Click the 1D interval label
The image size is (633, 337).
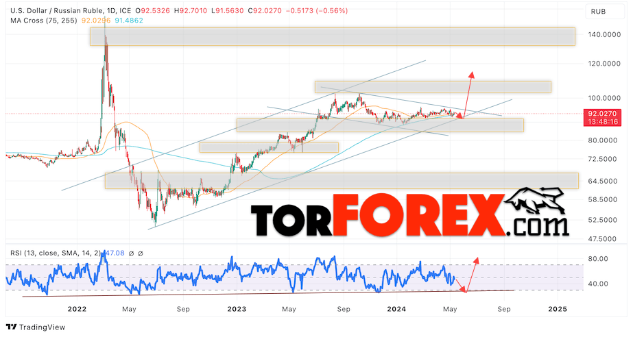tap(110, 11)
